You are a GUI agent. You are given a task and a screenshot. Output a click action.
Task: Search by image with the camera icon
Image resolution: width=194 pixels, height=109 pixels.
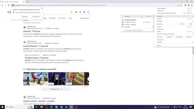(84, 12)
